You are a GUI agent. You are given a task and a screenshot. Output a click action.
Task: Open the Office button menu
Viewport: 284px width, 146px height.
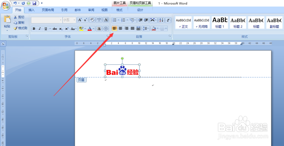coord(5,5)
